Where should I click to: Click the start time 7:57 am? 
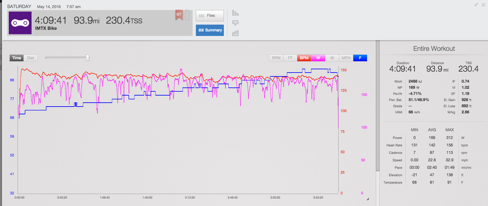74,6
